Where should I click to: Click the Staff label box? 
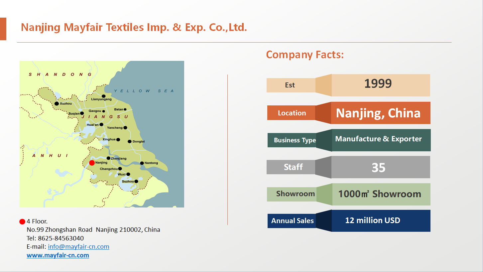[291, 167]
